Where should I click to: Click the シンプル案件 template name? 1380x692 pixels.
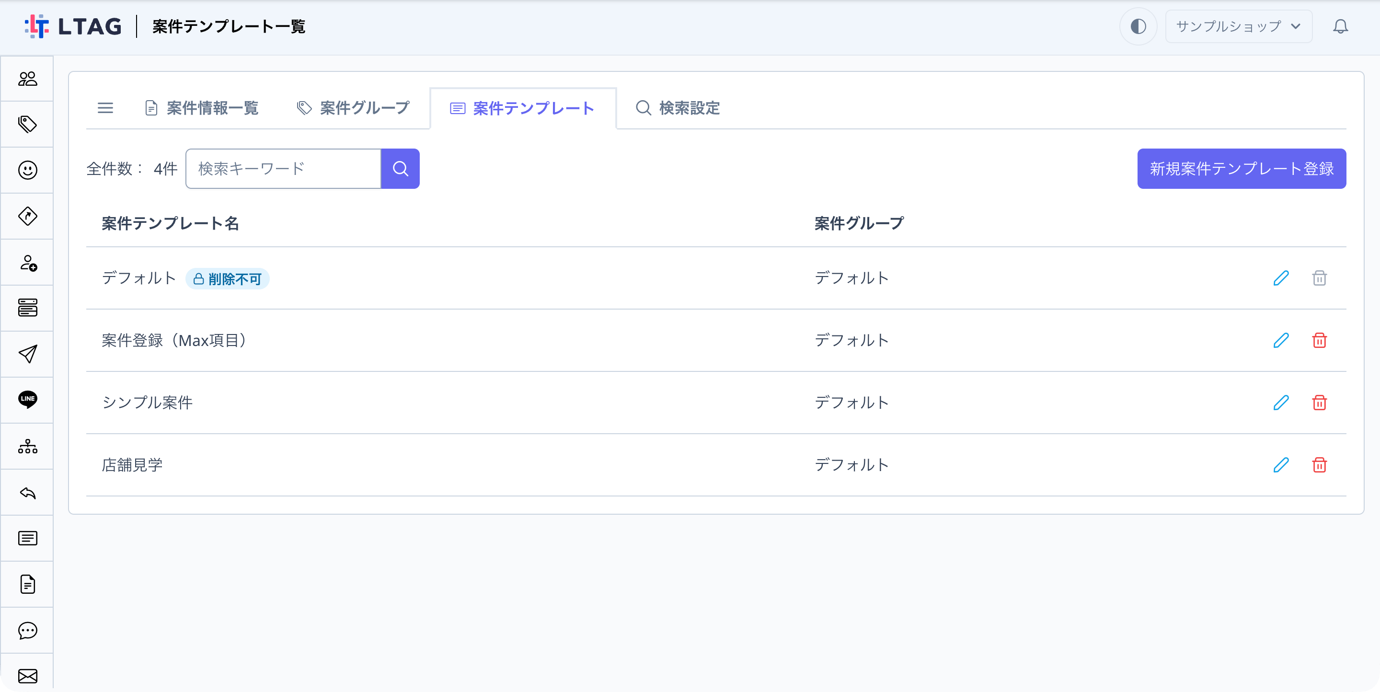147,403
